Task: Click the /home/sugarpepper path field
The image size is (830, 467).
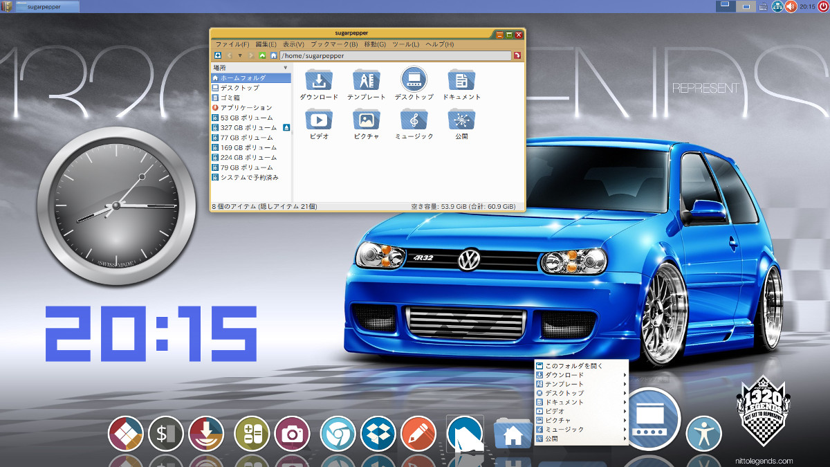Action: (x=395, y=55)
